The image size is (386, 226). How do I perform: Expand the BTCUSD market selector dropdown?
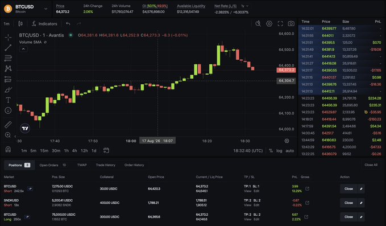(46, 9)
